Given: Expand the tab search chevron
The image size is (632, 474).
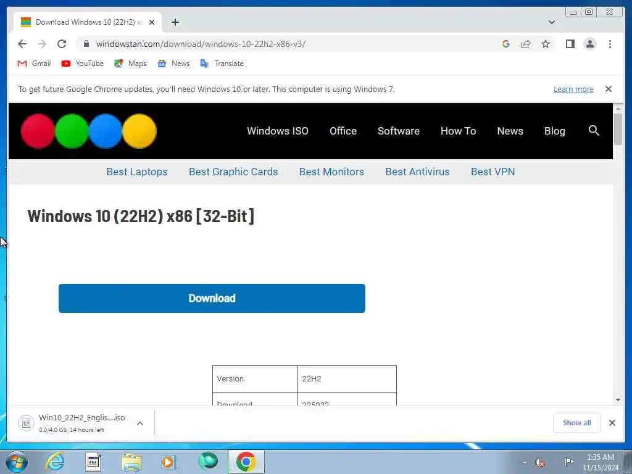Looking at the screenshot, I should tap(551, 22).
